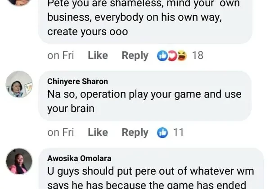Click "on Fri" timestamp under the shameless comment
Screen dimensions: 270x189
(x=60, y=56)
